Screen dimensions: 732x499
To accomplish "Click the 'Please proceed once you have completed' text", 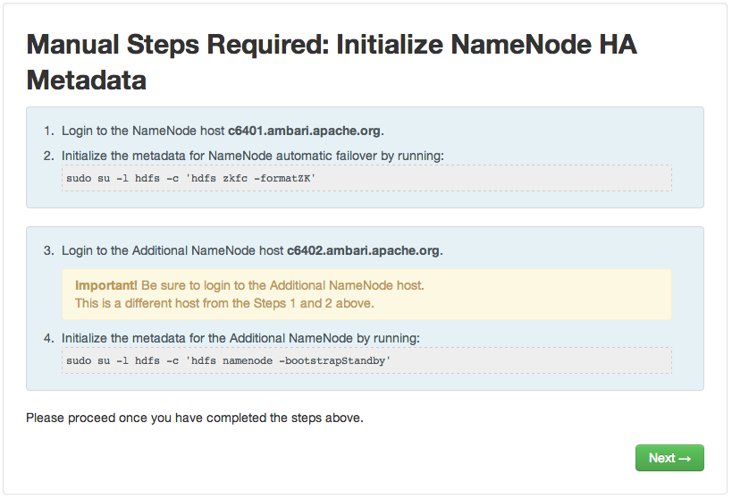I will pyautogui.click(x=195, y=418).
